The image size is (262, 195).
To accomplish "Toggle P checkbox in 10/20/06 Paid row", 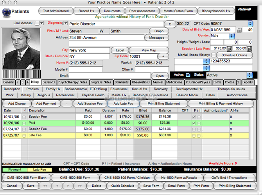I will 194,123.
